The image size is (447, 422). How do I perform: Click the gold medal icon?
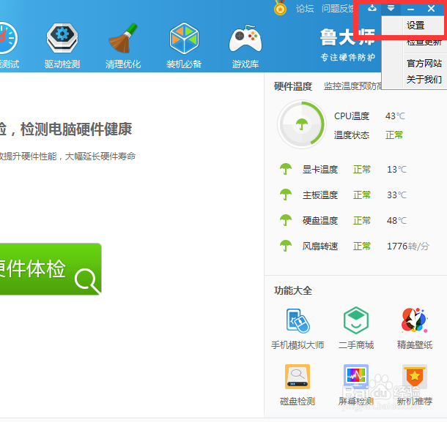click(280, 8)
